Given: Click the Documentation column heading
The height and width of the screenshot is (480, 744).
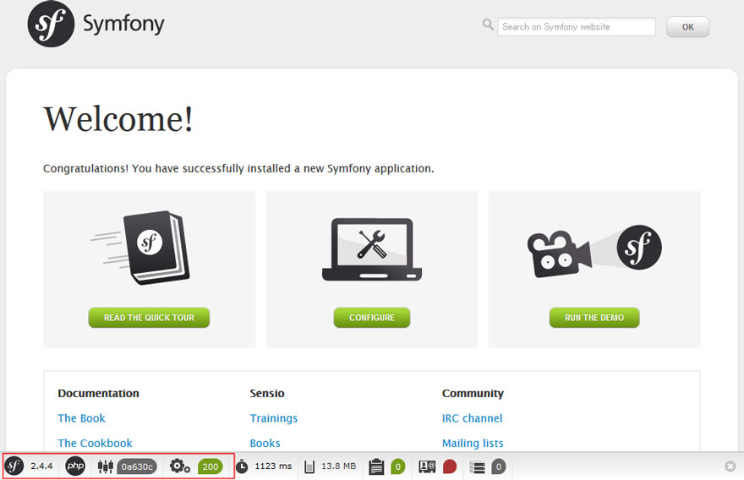Looking at the screenshot, I should pyautogui.click(x=98, y=393).
